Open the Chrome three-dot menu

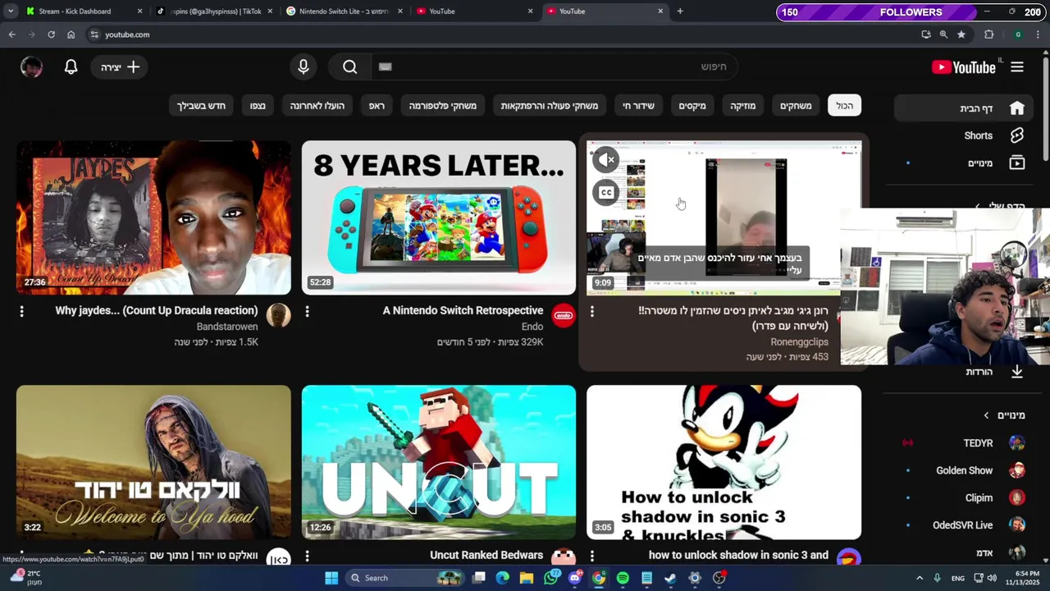[x=1039, y=34]
